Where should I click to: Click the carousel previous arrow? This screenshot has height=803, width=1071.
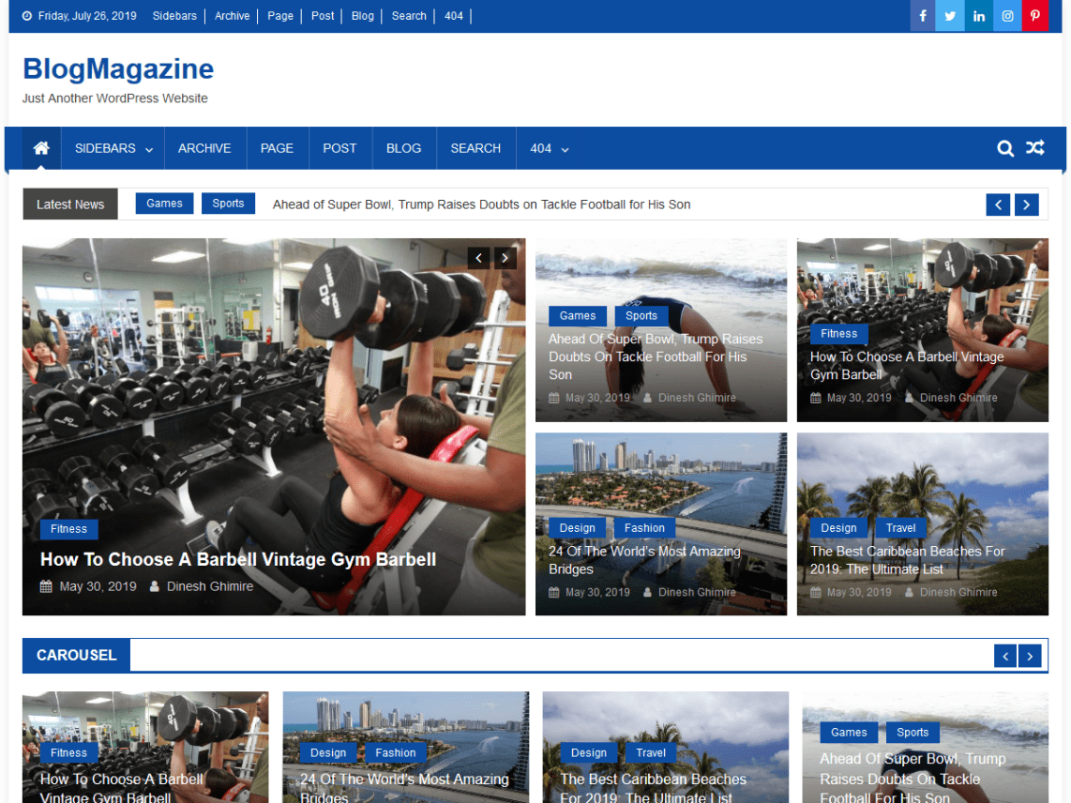pos(1004,656)
